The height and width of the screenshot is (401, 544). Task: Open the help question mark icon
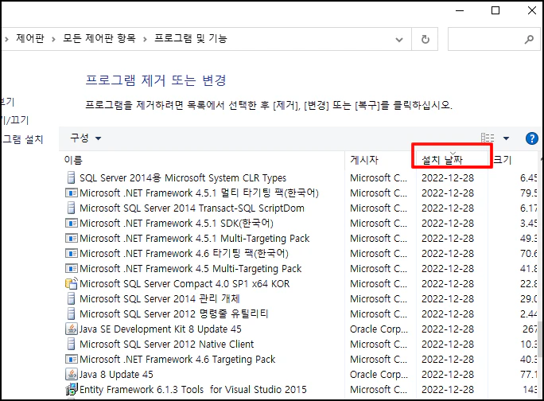531,138
